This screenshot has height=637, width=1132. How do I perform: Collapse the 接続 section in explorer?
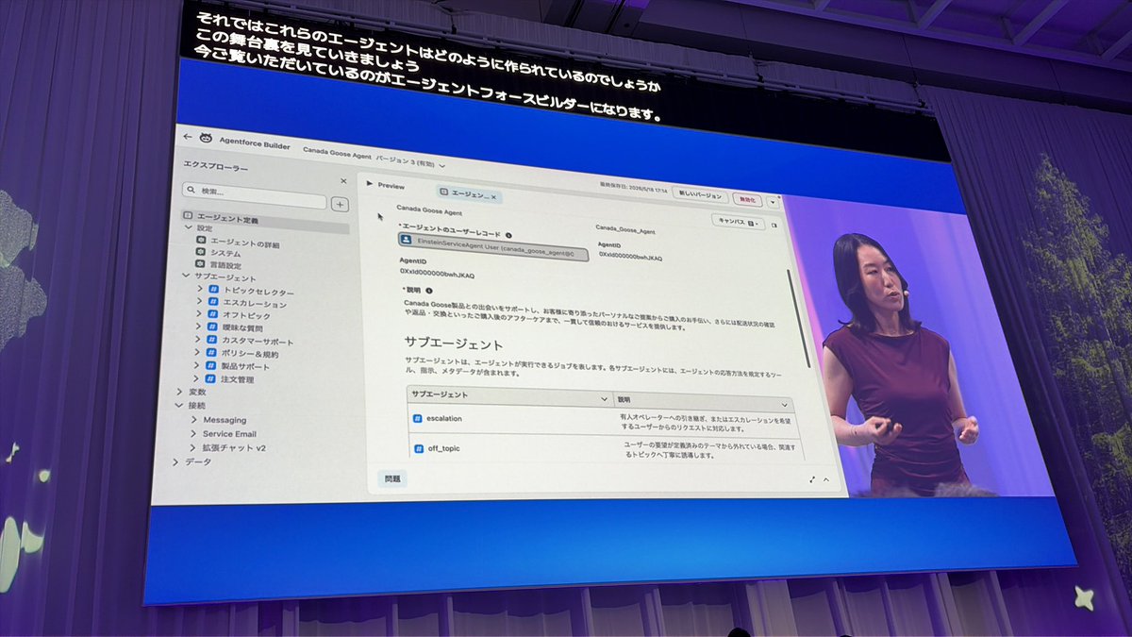[178, 404]
